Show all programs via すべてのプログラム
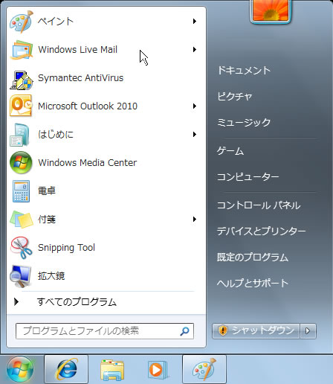Viewport: 333px width, 384px height. pos(77,302)
